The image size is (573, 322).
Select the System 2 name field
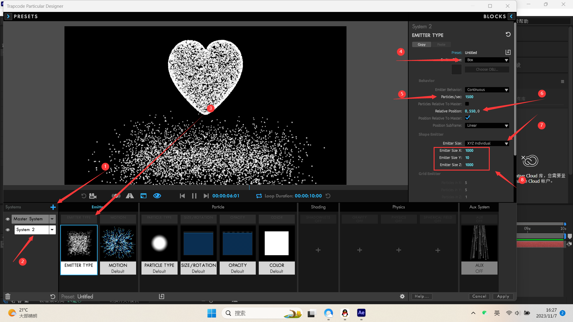(32, 230)
